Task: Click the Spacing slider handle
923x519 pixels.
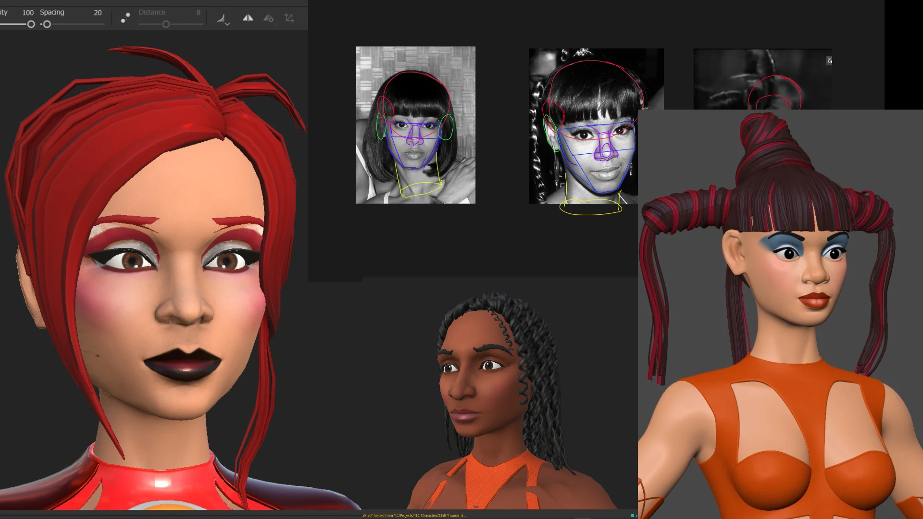Action: click(x=47, y=24)
